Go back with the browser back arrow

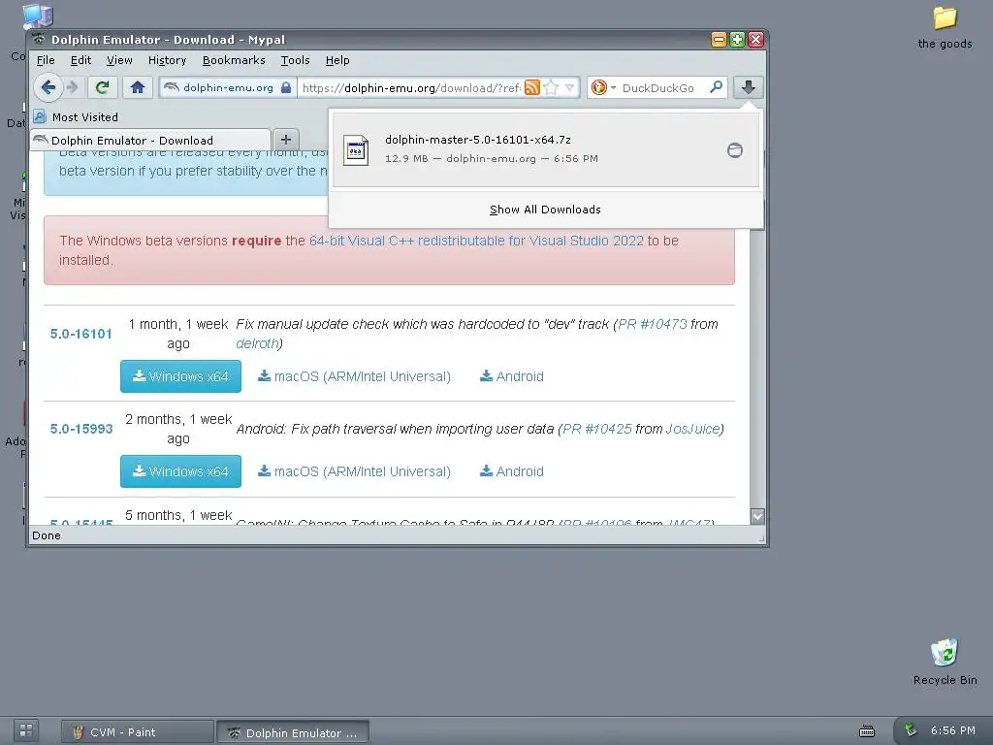click(48, 87)
